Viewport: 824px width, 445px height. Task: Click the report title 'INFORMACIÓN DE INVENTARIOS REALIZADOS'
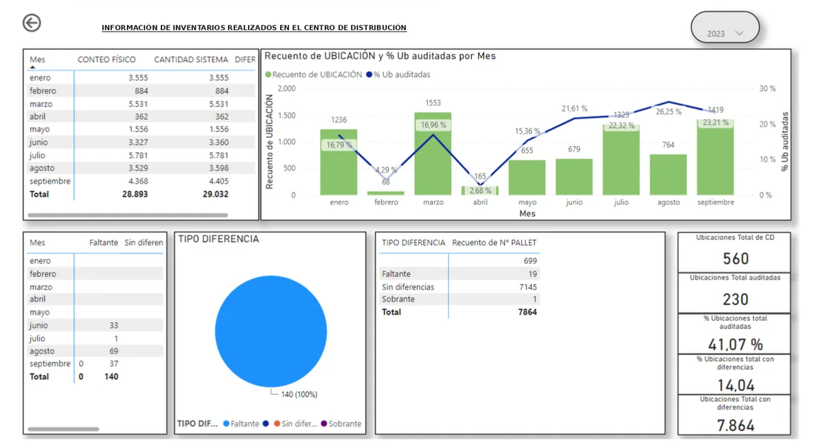pos(254,28)
